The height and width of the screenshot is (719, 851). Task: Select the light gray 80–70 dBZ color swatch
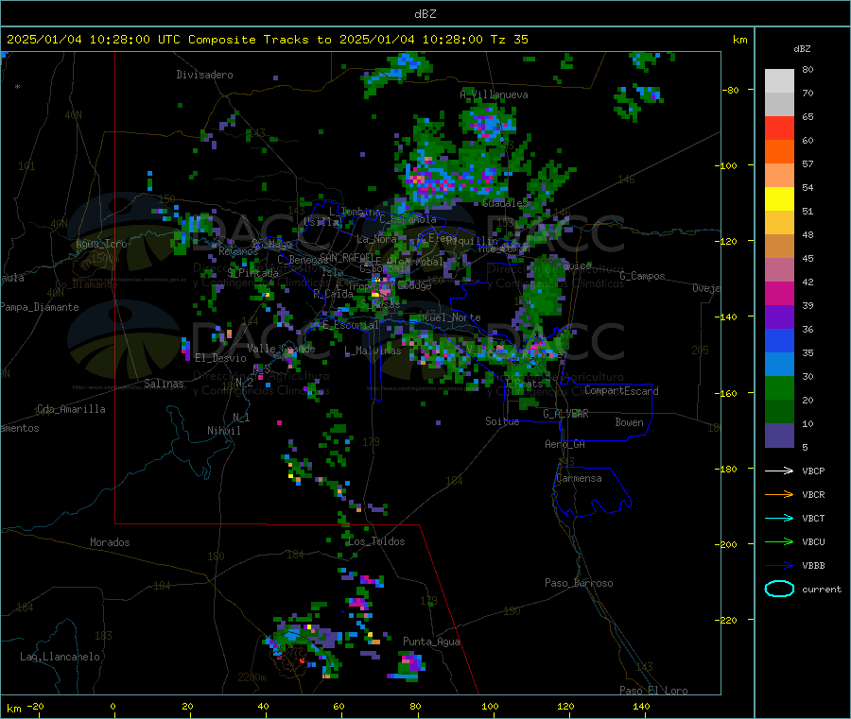tap(779, 81)
